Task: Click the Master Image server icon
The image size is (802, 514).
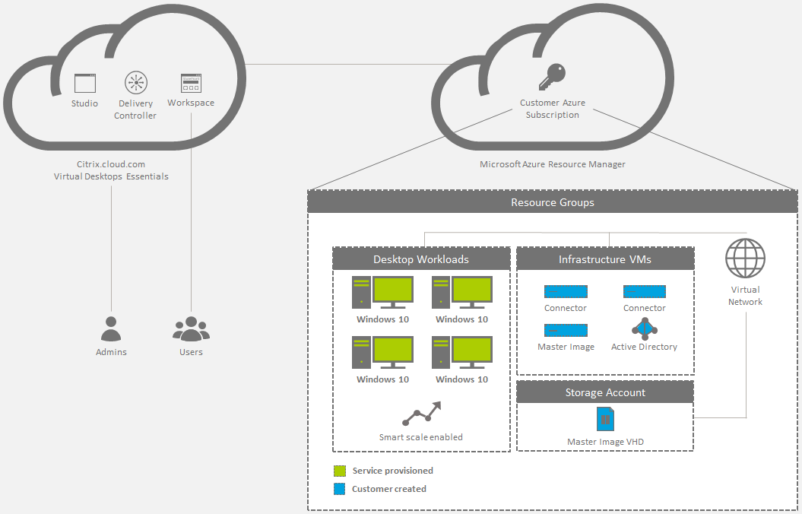Action: coord(566,331)
